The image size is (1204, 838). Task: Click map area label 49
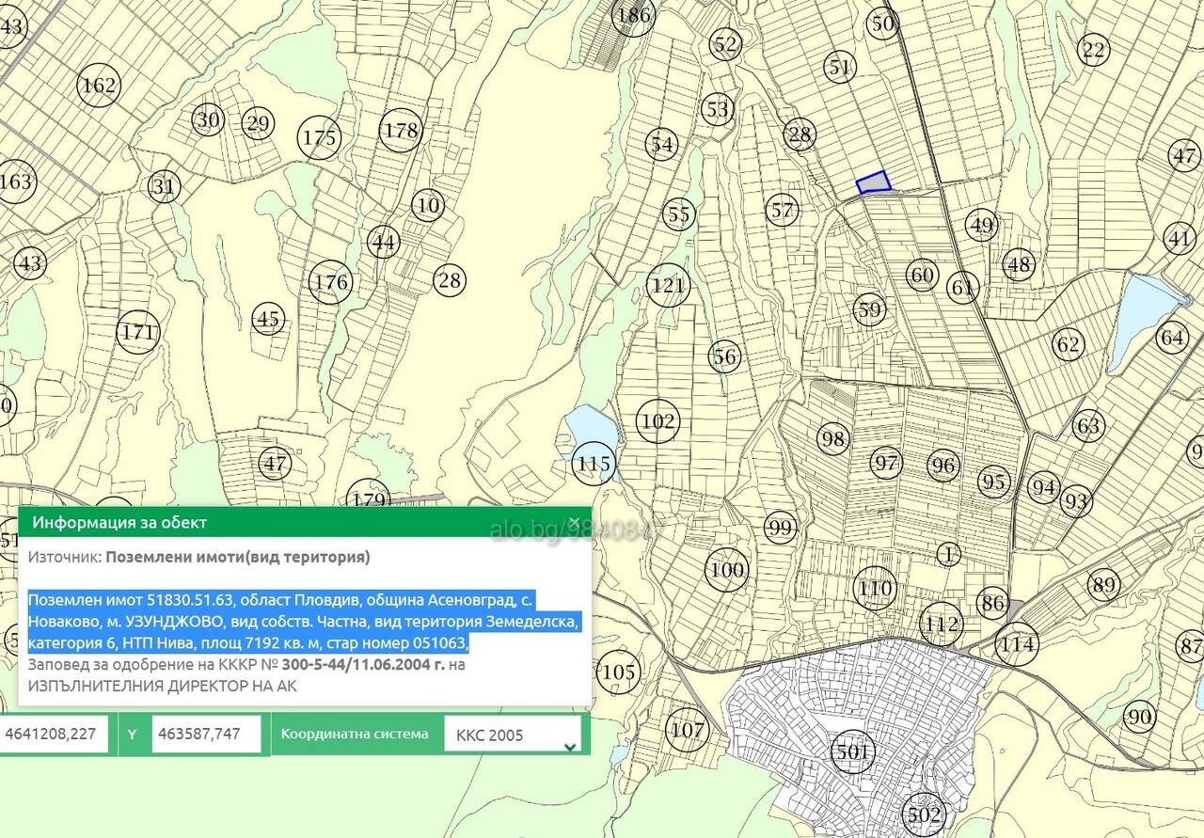(x=981, y=226)
